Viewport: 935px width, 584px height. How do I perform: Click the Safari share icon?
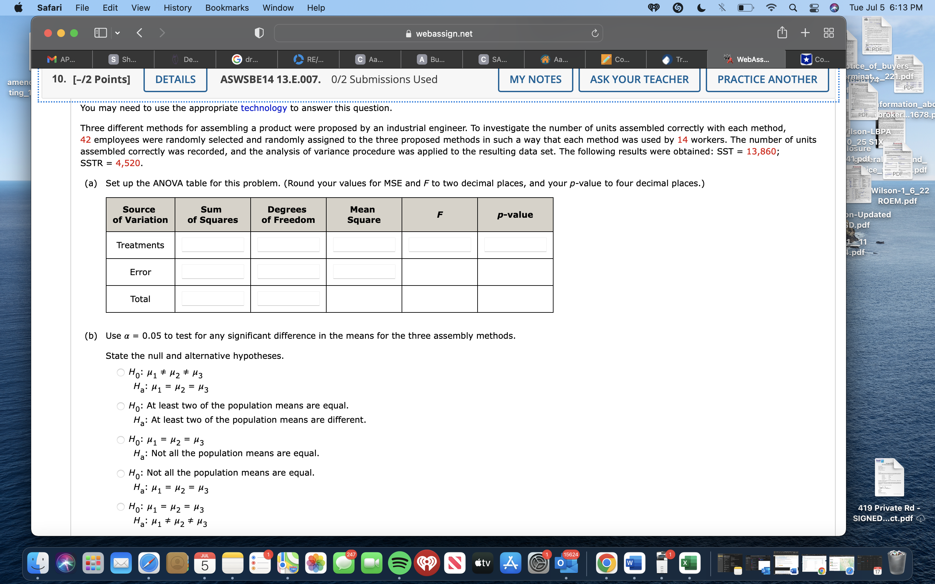point(782,33)
